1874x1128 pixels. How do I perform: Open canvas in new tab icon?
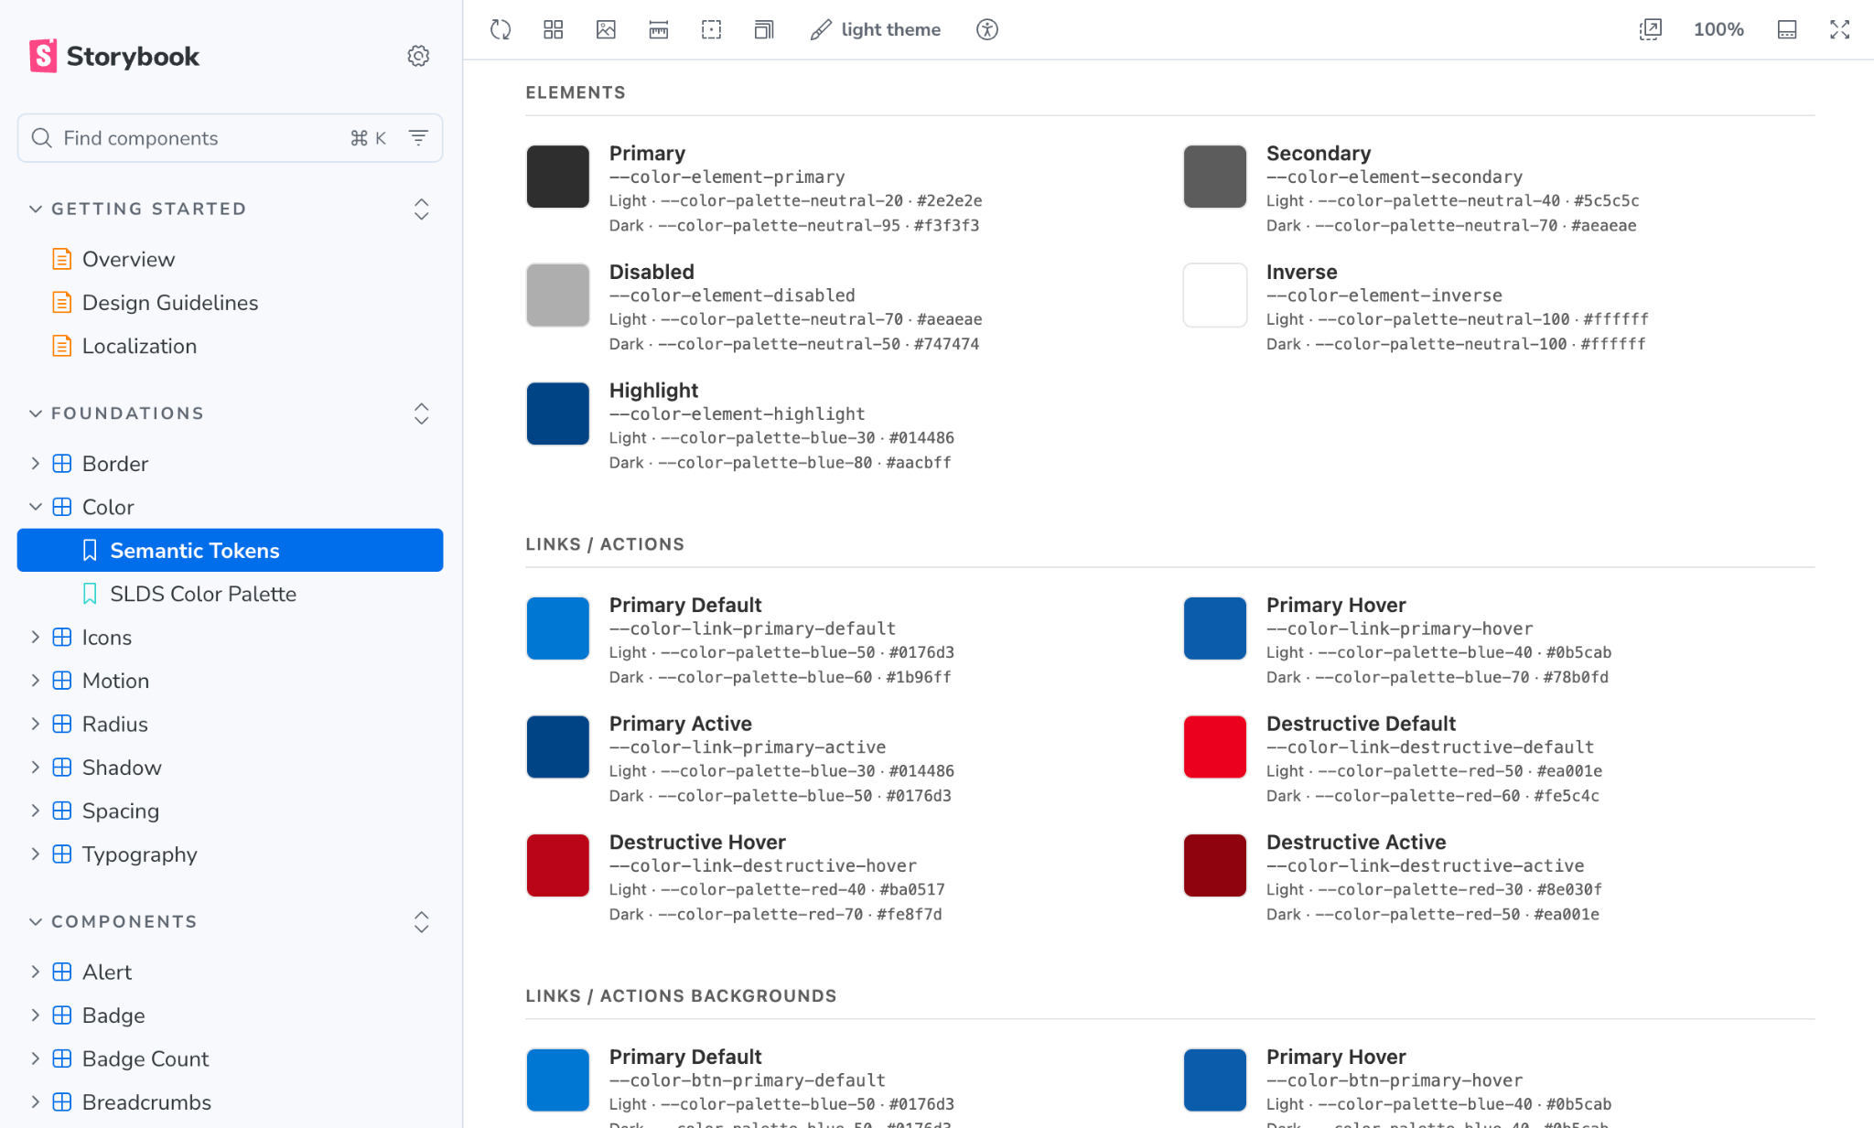1650,29
